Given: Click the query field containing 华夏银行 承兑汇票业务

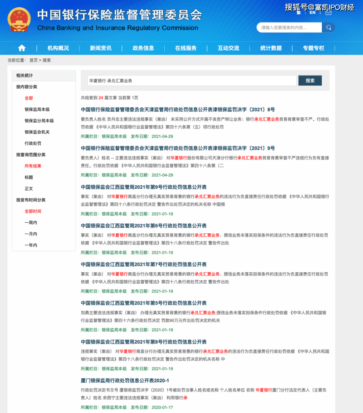Looking at the screenshot, I should (x=192, y=81).
